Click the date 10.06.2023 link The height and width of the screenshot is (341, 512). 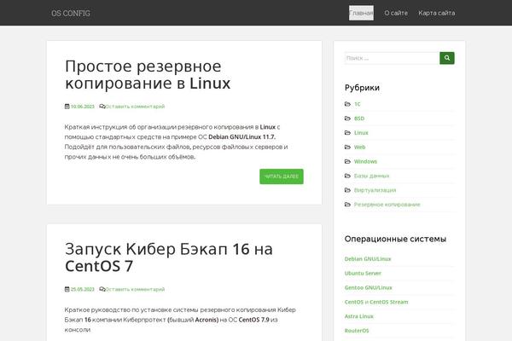(x=82, y=107)
